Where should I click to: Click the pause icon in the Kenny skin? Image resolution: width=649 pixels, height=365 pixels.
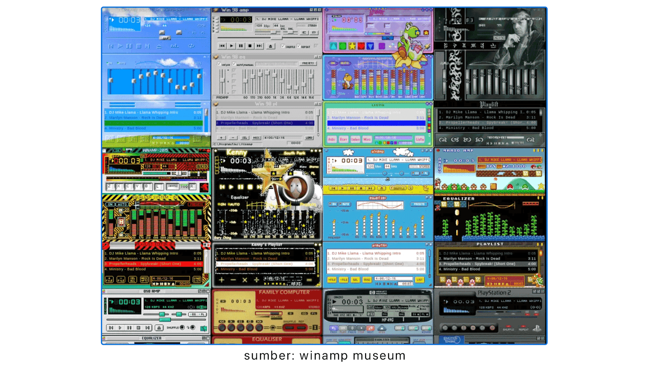pos(240,187)
